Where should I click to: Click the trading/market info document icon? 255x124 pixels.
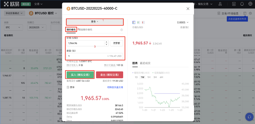pos(219,13)
